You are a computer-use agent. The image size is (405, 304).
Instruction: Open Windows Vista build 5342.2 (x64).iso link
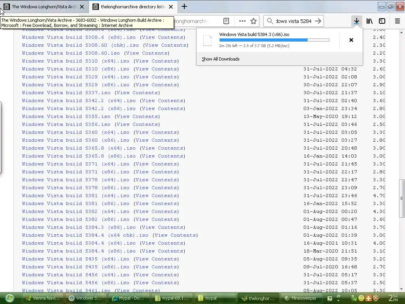(79, 101)
